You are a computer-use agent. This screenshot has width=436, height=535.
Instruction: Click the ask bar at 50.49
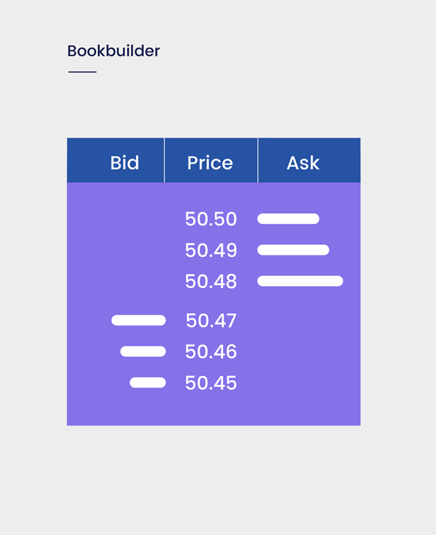293,250
